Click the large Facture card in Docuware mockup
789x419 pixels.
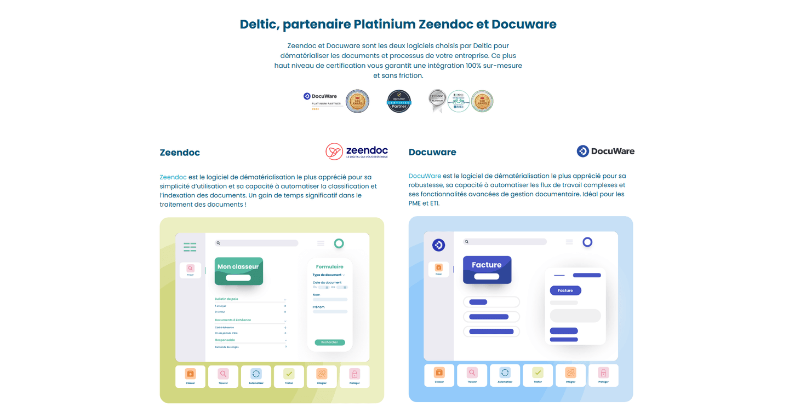coord(487,270)
